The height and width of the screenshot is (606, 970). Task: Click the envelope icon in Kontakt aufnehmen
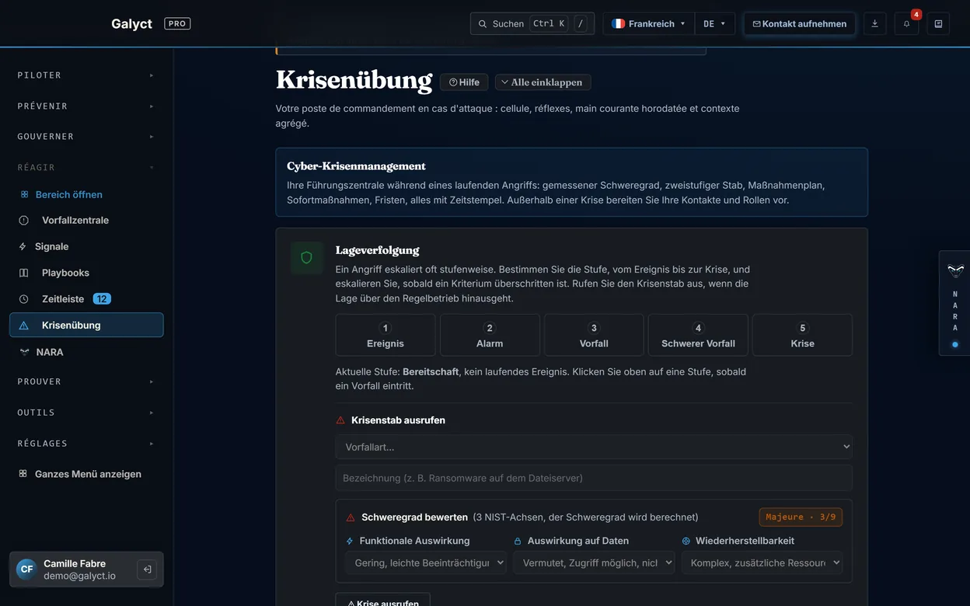756,24
